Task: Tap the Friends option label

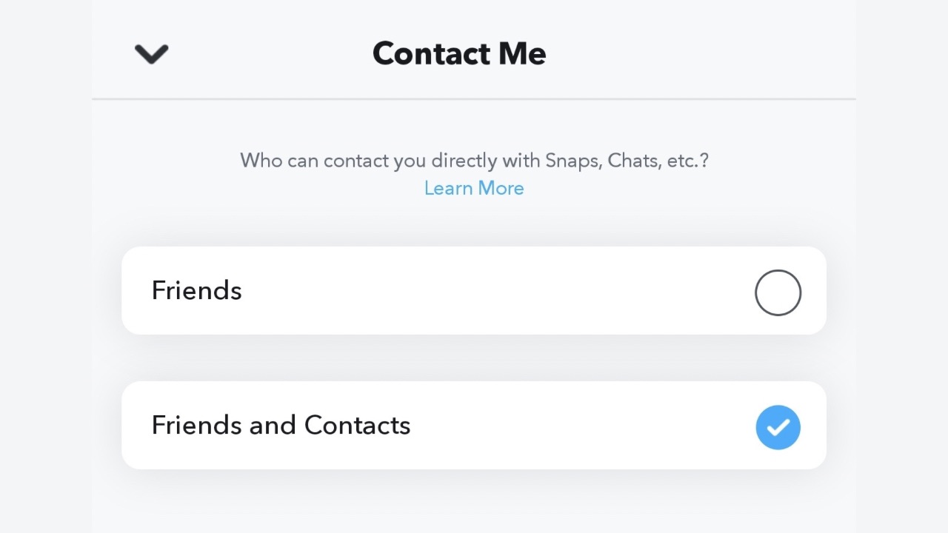Action: 196,290
